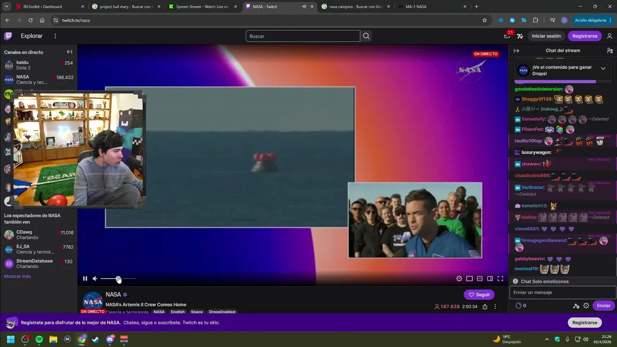Toggle closed captions on the player
Image resolution: width=617 pixels, height=347 pixels.
pos(480,279)
